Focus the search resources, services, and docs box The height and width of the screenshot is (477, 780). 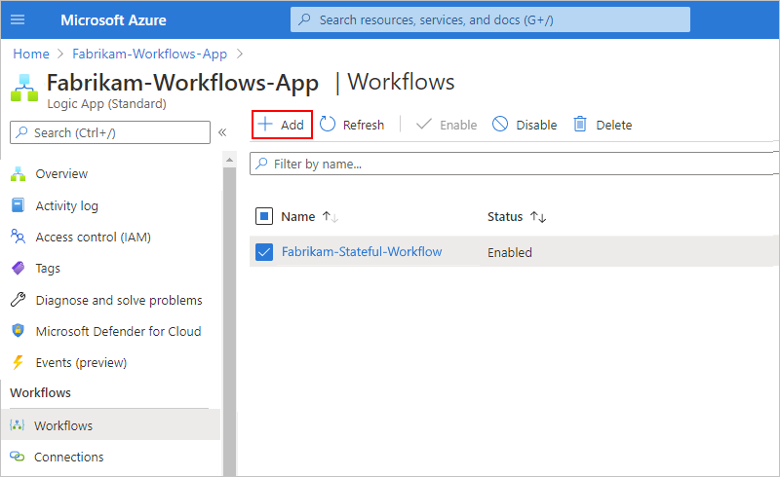(490, 19)
